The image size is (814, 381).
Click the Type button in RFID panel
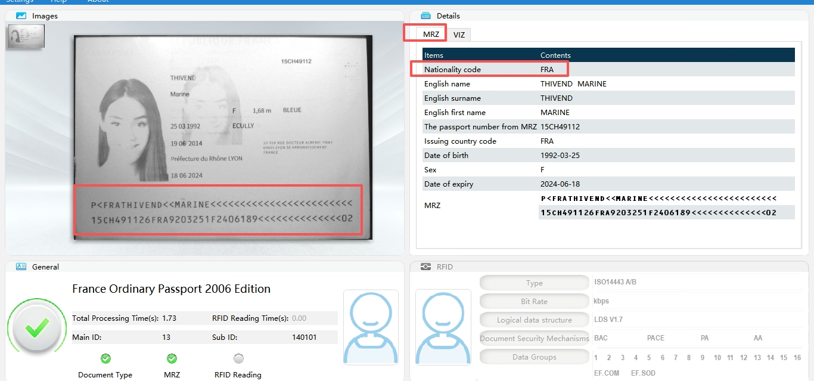tap(535, 283)
